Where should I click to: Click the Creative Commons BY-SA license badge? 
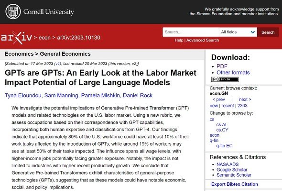(225, 79)
